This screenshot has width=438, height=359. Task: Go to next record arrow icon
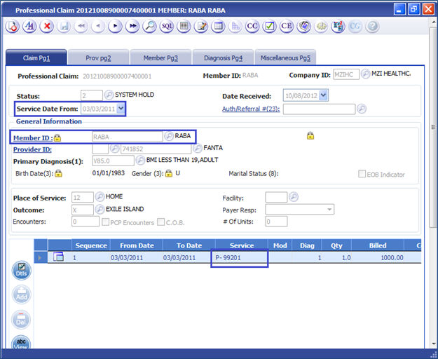tap(115, 27)
